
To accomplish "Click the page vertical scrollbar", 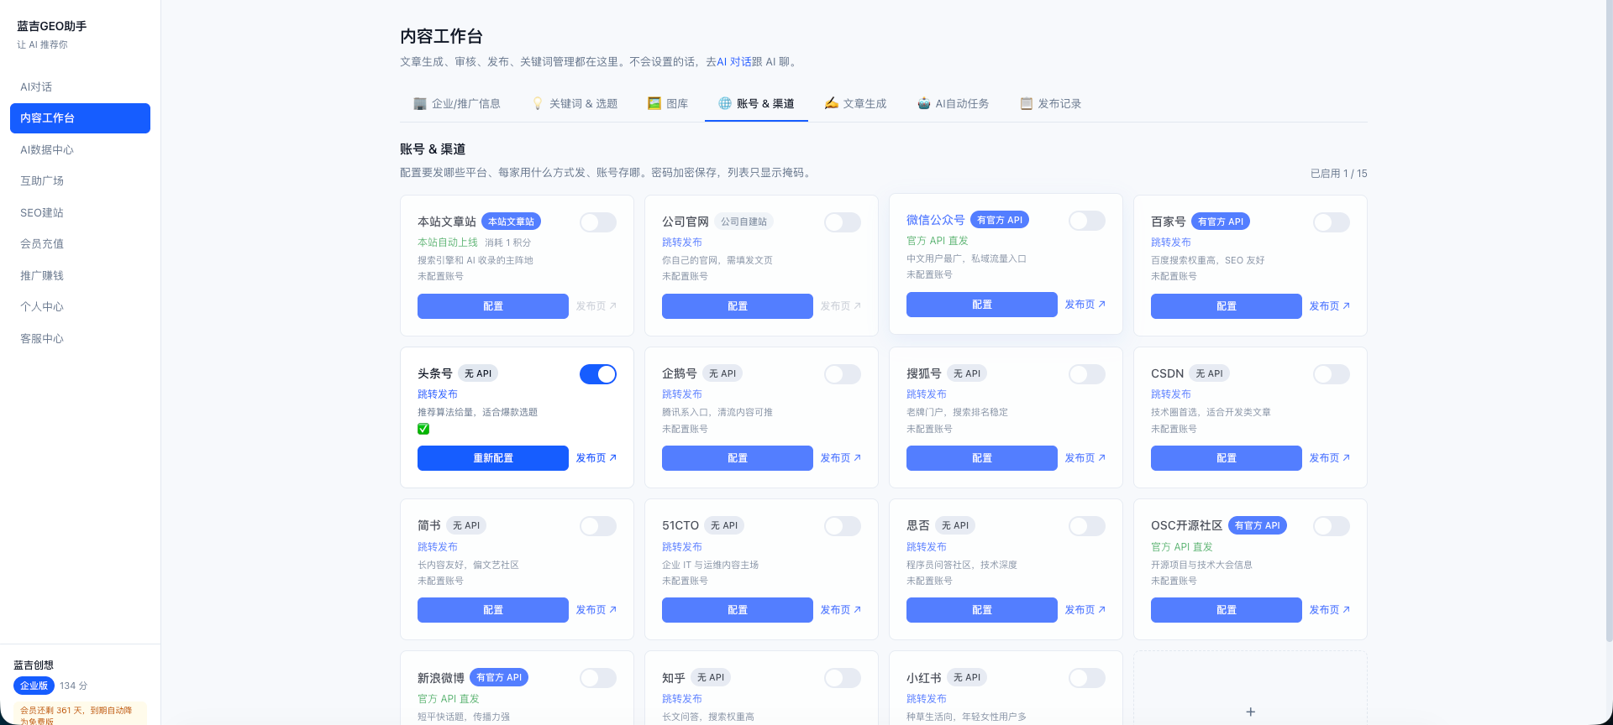I will point(1608,319).
